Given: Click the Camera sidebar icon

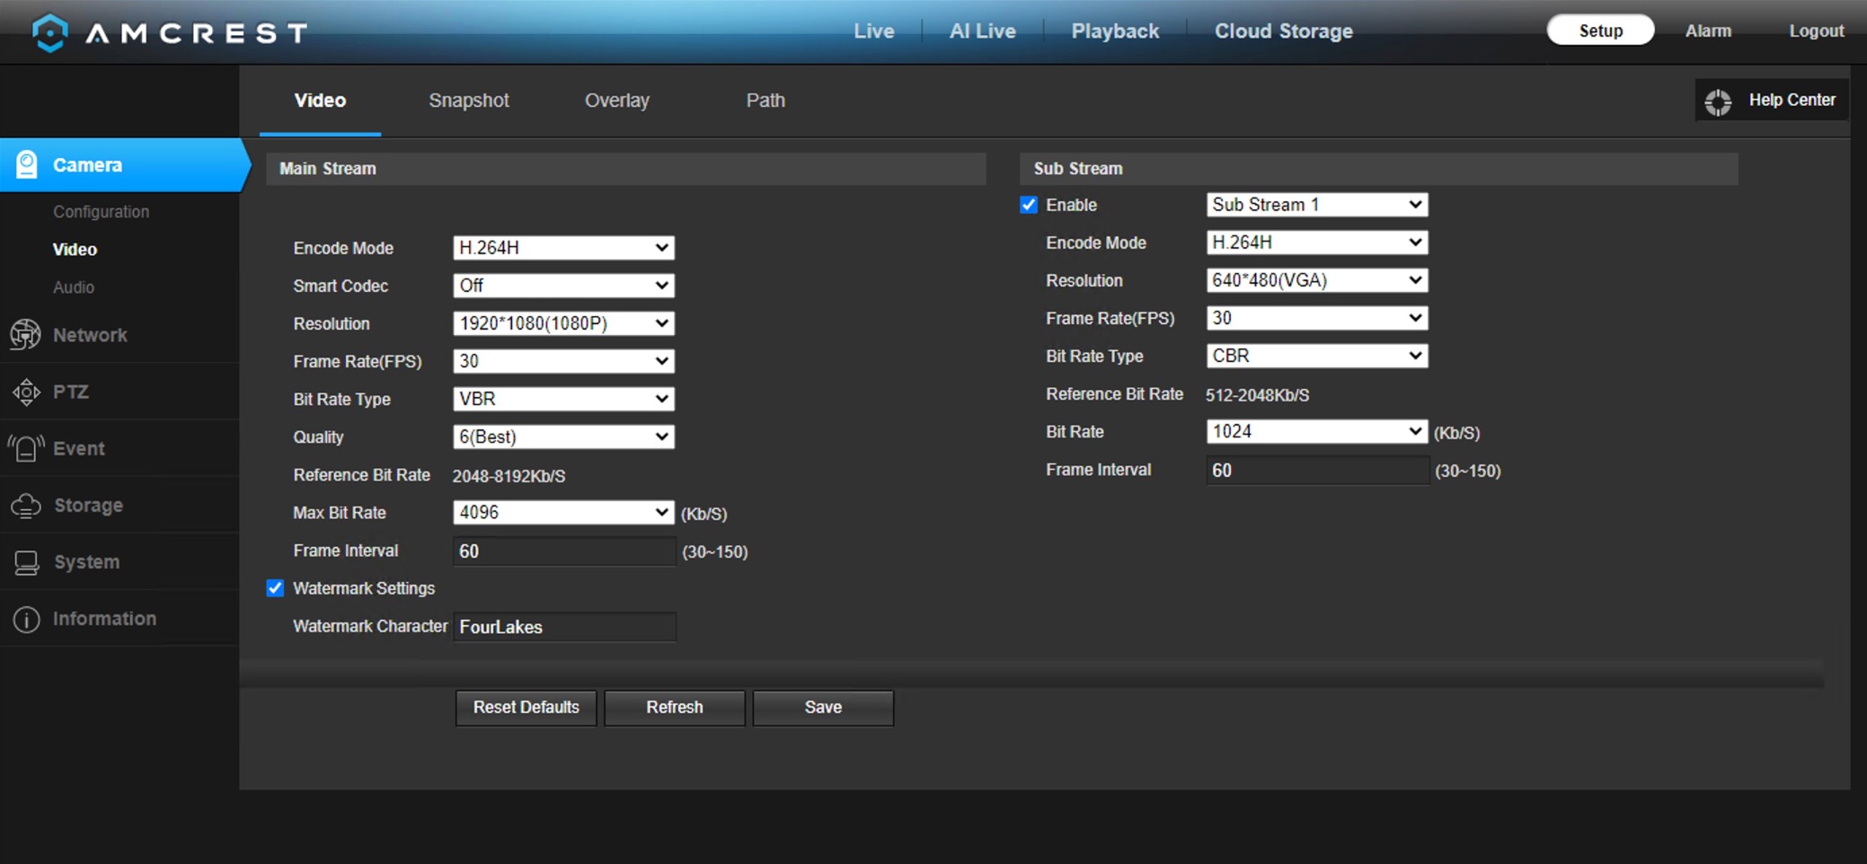Looking at the screenshot, I should (x=27, y=164).
